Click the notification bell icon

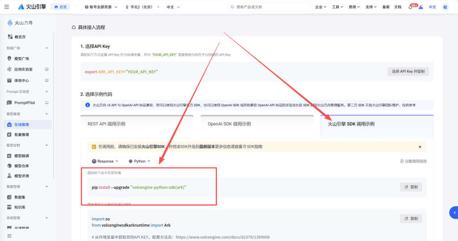tap(410, 7)
